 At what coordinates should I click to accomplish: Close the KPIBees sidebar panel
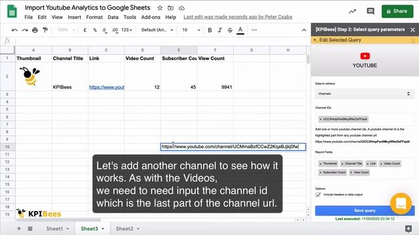[412, 30]
